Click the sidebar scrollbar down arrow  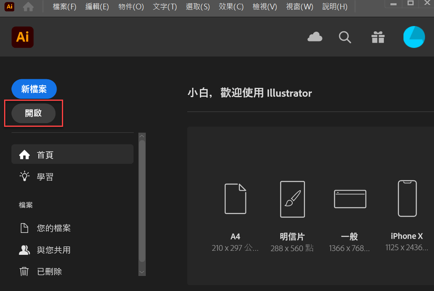tap(142, 272)
